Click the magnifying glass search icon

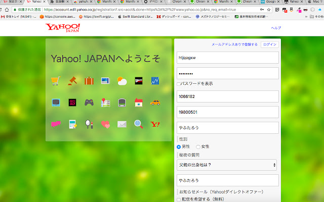138,124
